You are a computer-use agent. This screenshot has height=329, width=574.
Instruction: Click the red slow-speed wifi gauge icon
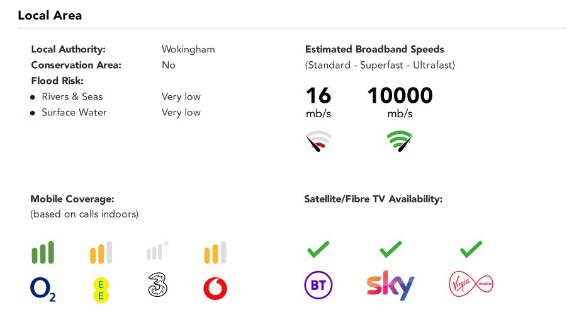point(318,141)
